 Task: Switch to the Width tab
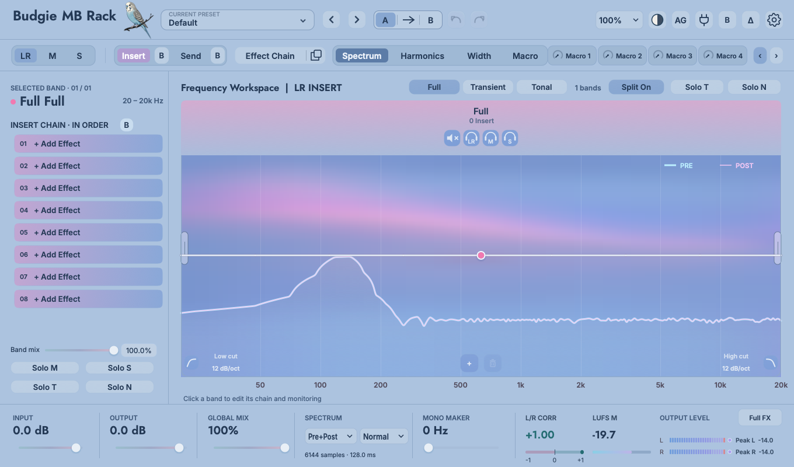click(x=479, y=56)
